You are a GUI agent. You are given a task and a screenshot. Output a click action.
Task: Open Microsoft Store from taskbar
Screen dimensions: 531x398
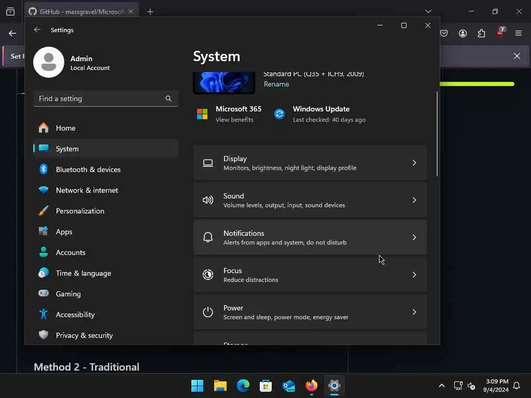pyautogui.click(x=265, y=386)
